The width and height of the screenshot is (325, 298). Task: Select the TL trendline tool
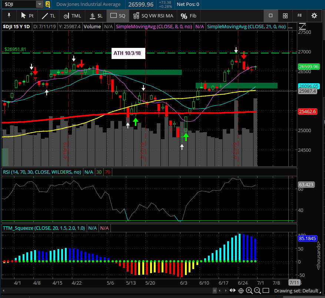coord(49,16)
